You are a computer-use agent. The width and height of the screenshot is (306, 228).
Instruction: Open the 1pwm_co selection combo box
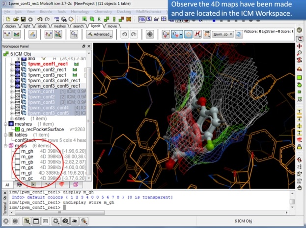pyautogui.click(x=223, y=34)
